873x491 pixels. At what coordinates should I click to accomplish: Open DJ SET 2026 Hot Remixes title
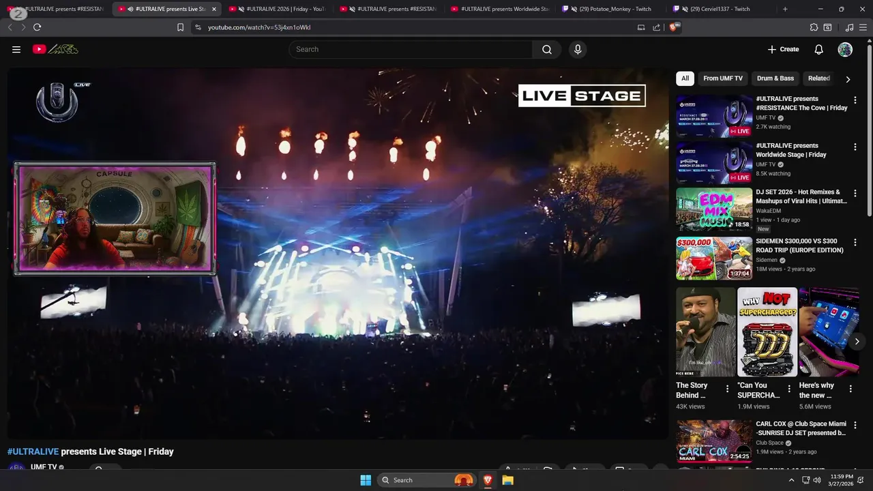(x=801, y=196)
